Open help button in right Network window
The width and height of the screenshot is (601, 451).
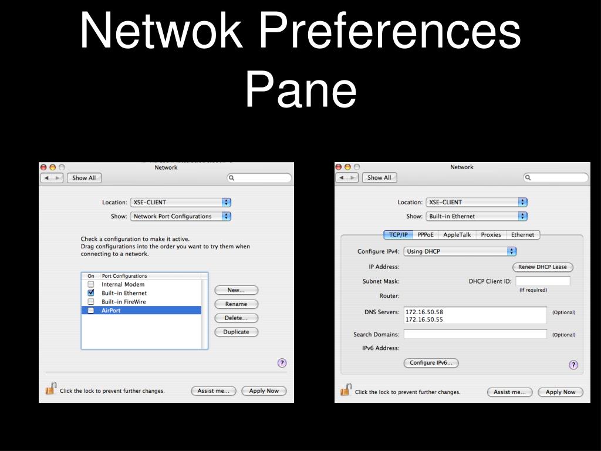click(573, 364)
